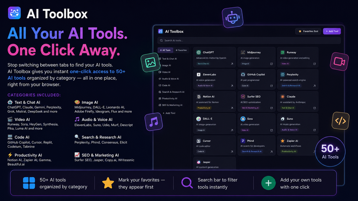Image resolution: width=358 pixels, height=201 pixels.
Task: Click the ElevenLabs logo icon
Action: (x=198, y=75)
